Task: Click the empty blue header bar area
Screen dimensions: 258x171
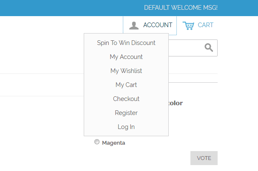Action: click(x=64, y=8)
